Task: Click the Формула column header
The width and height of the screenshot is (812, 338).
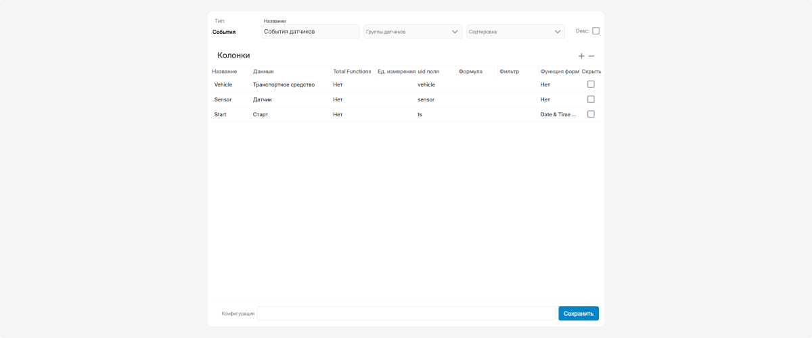Action: tap(470, 72)
